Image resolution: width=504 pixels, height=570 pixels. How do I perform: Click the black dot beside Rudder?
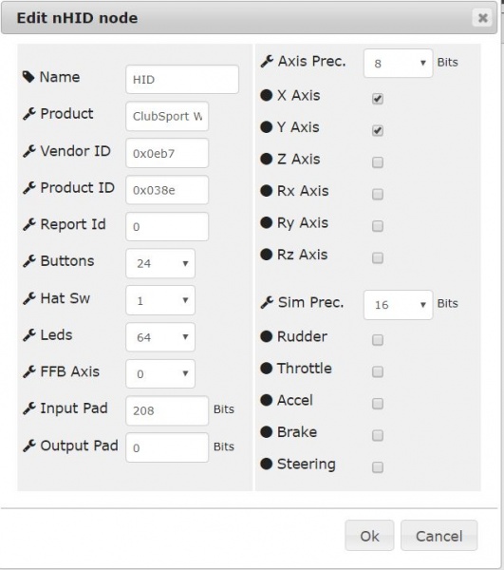266,336
